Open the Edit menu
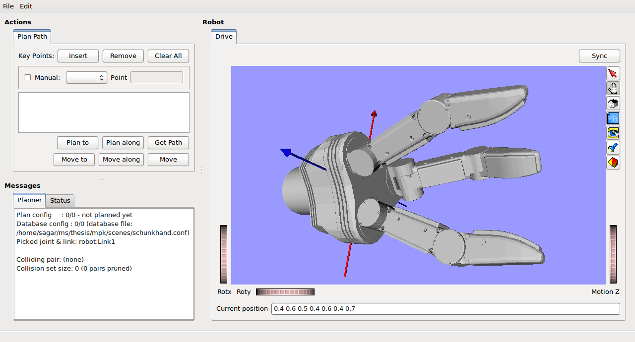 click(26, 6)
